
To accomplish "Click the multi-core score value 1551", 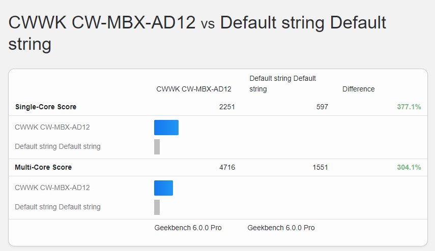I will (320, 167).
